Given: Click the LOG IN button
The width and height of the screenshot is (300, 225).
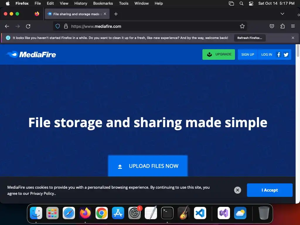Looking at the screenshot, I should (x=267, y=54).
